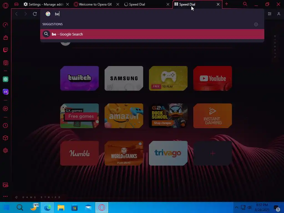Switch to Welcome to Opera GX tab
Screen dimensions: 284x213
(x=93, y=4)
